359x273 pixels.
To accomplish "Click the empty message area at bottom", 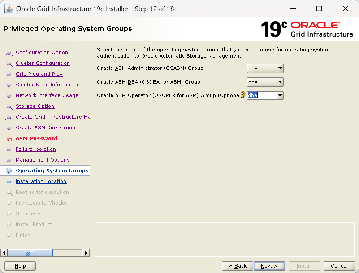I will click(225, 239).
